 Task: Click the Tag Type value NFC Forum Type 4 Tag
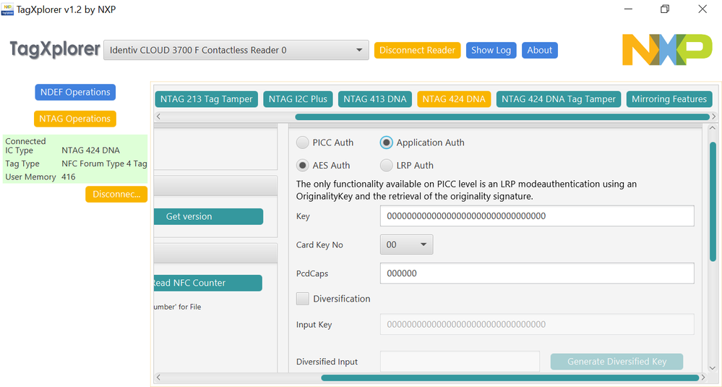click(104, 163)
